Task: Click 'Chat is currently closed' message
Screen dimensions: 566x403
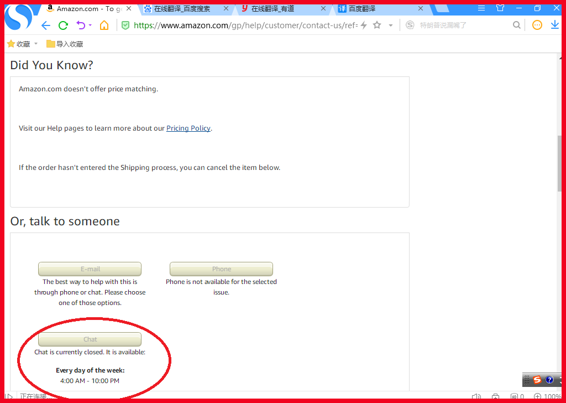Action: [x=90, y=352]
